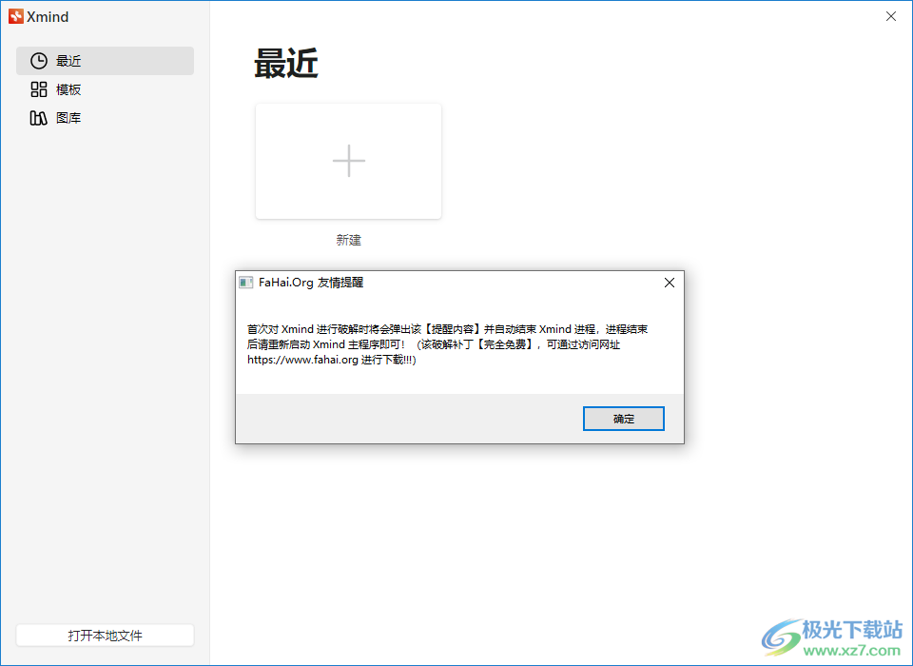913x666 pixels.
Task: Create a new map via plus thumbnail
Action: pos(348,162)
